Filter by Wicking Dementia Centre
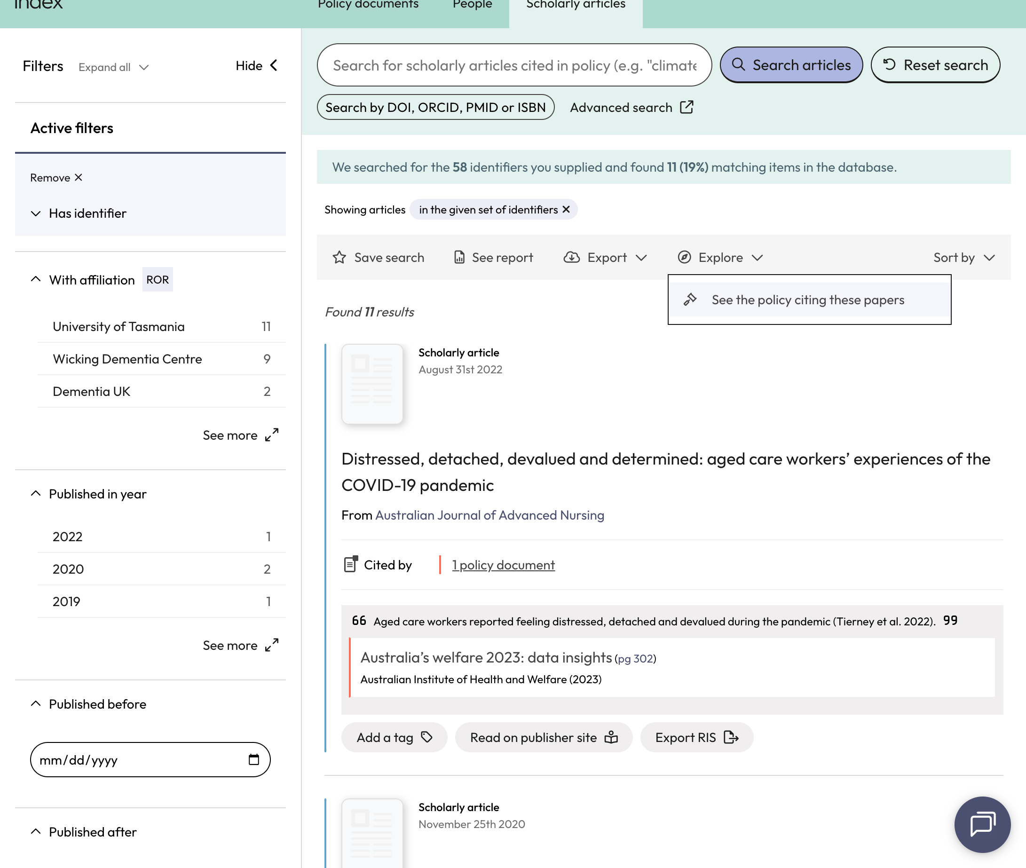 [x=161, y=359]
